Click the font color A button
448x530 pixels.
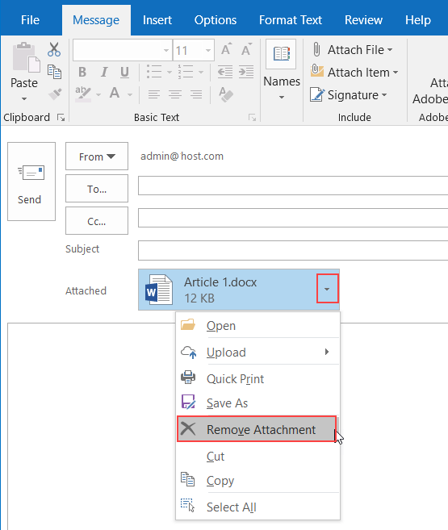point(115,93)
